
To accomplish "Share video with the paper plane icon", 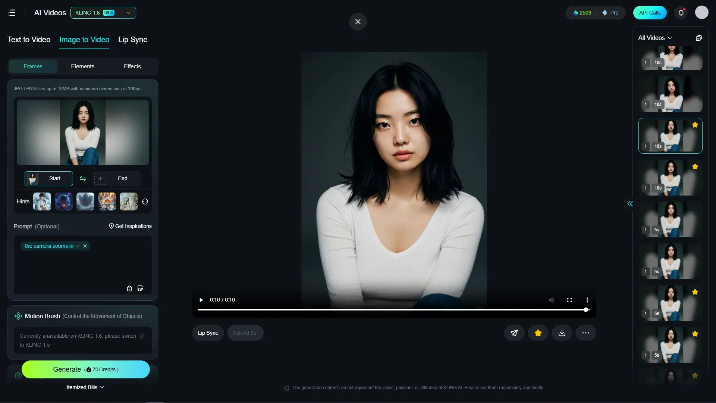I will pyautogui.click(x=514, y=333).
